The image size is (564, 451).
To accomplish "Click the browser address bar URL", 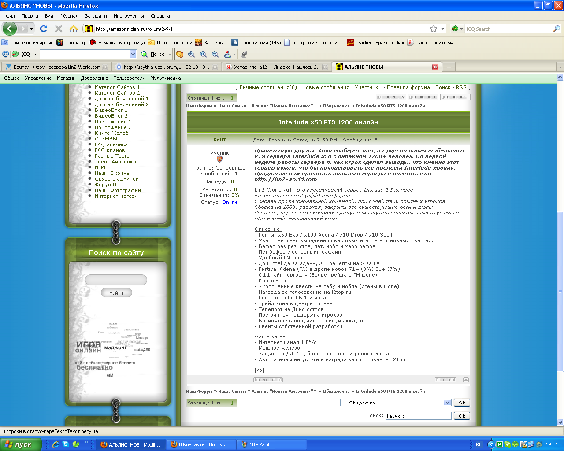I will point(134,29).
